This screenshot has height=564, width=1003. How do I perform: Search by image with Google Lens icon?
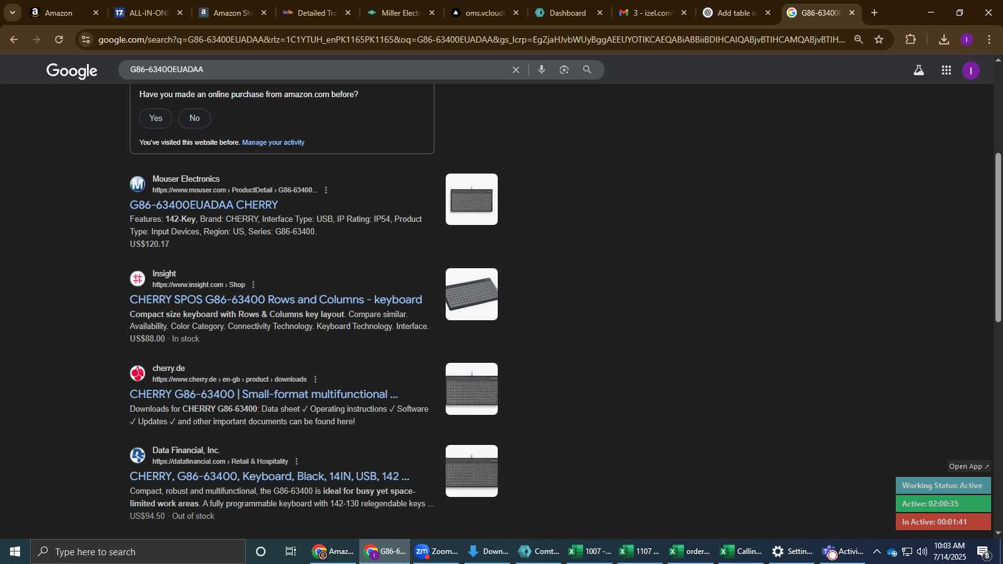[x=564, y=70]
